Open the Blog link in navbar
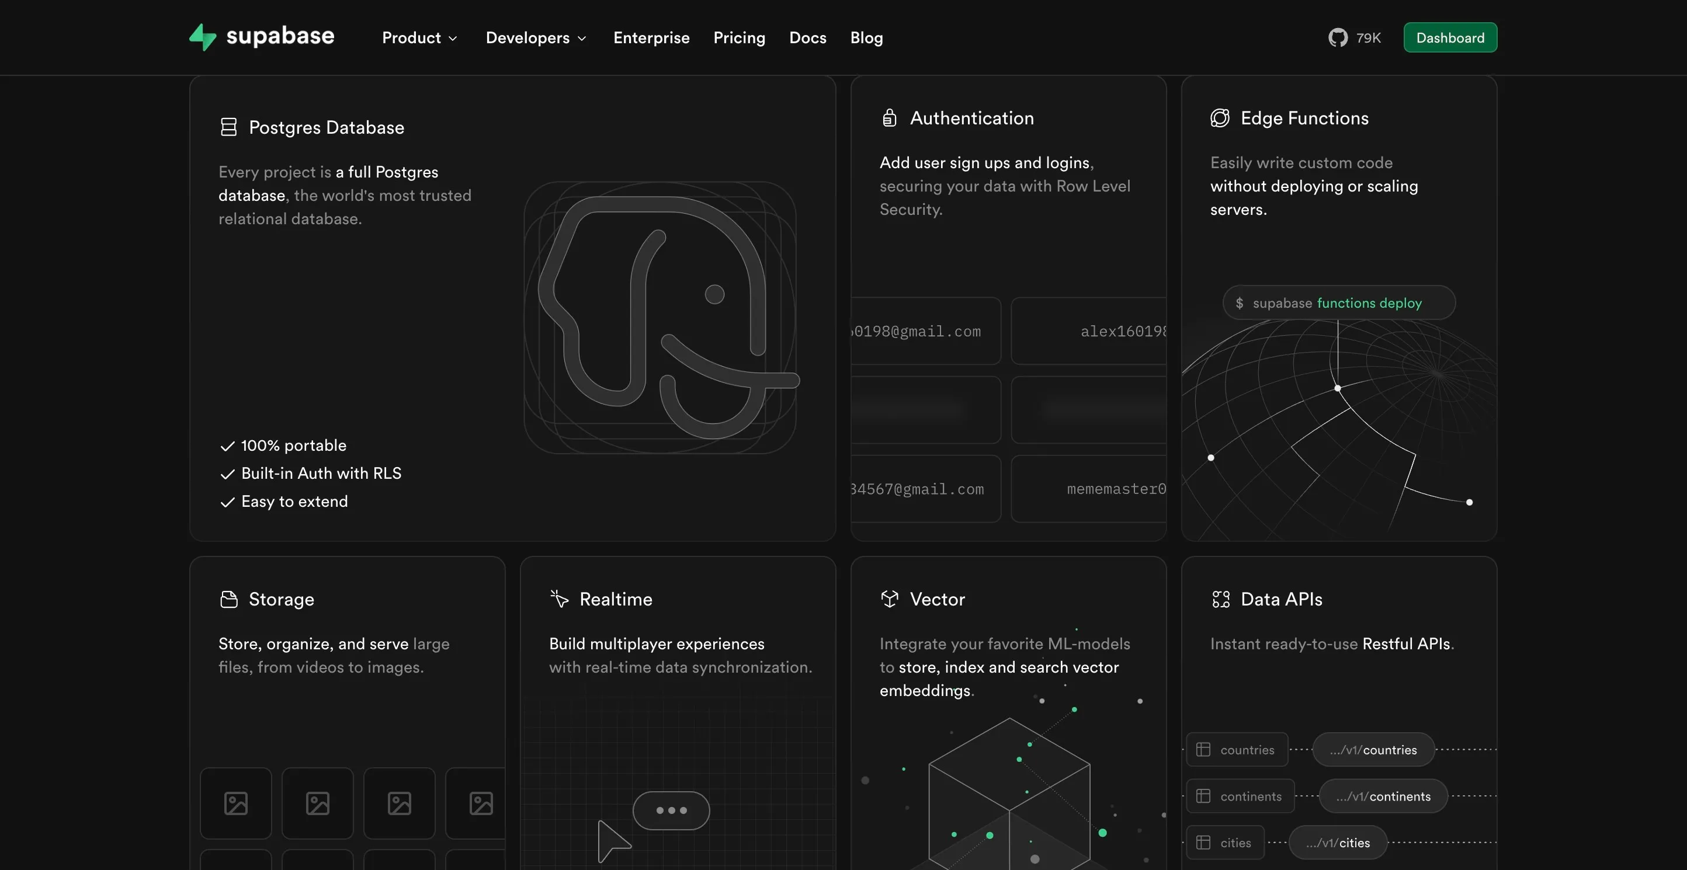 tap(866, 38)
